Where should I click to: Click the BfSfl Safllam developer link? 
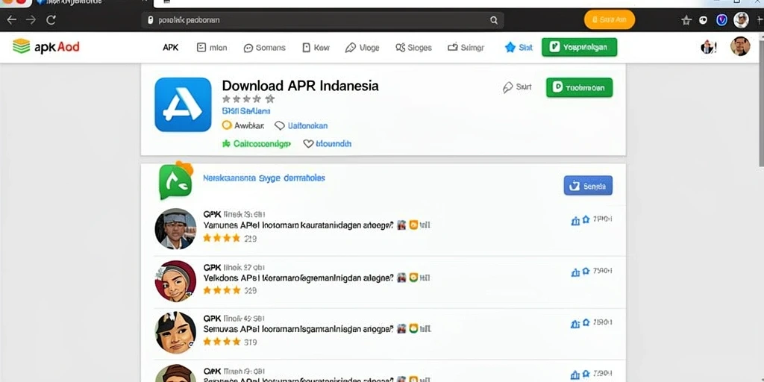246,111
